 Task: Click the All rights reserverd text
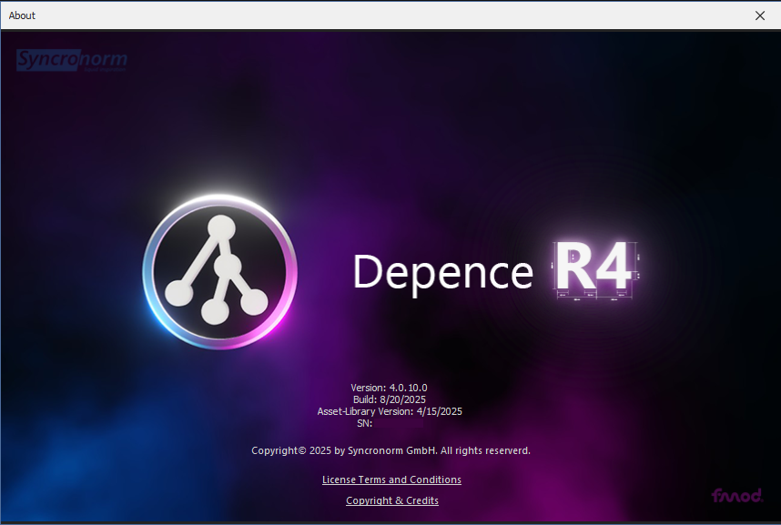(x=485, y=450)
